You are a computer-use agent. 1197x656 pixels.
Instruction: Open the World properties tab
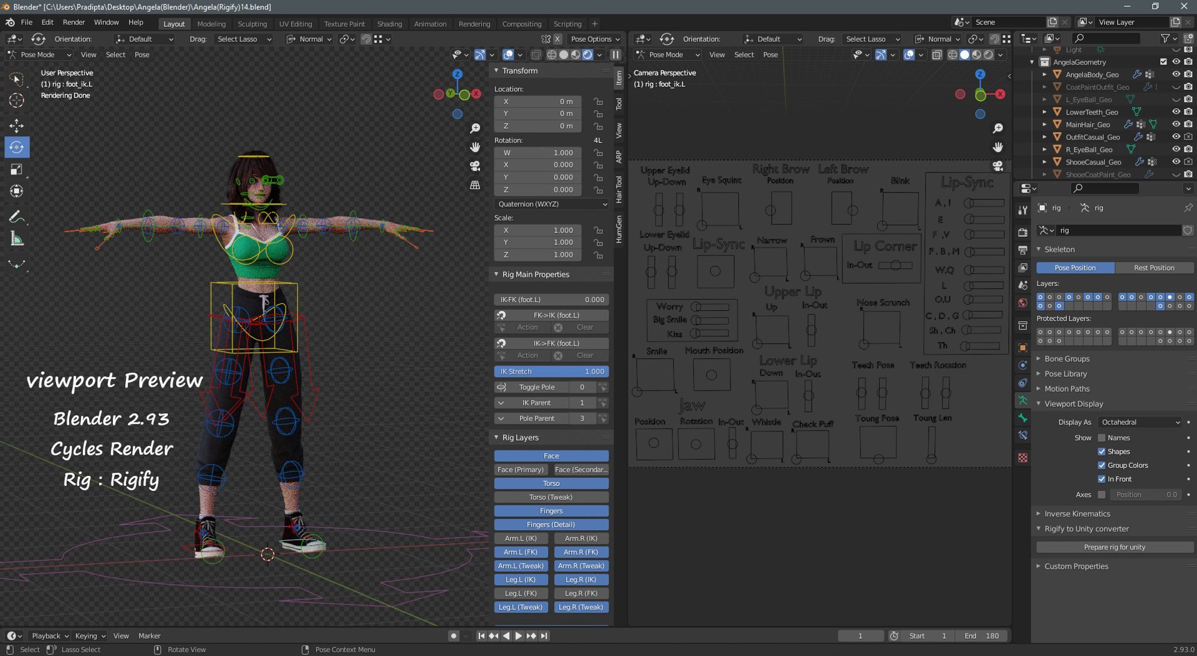click(1022, 303)
